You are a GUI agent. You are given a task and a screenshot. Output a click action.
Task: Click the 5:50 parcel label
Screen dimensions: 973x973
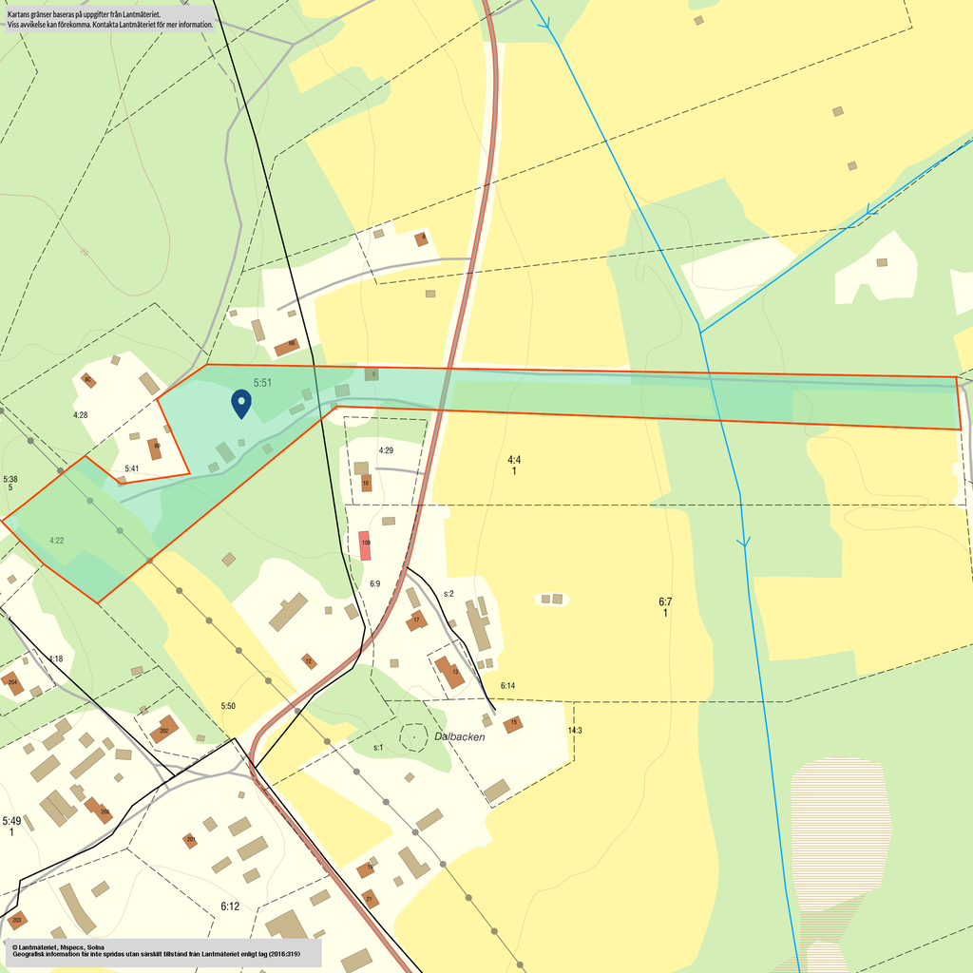228,706
